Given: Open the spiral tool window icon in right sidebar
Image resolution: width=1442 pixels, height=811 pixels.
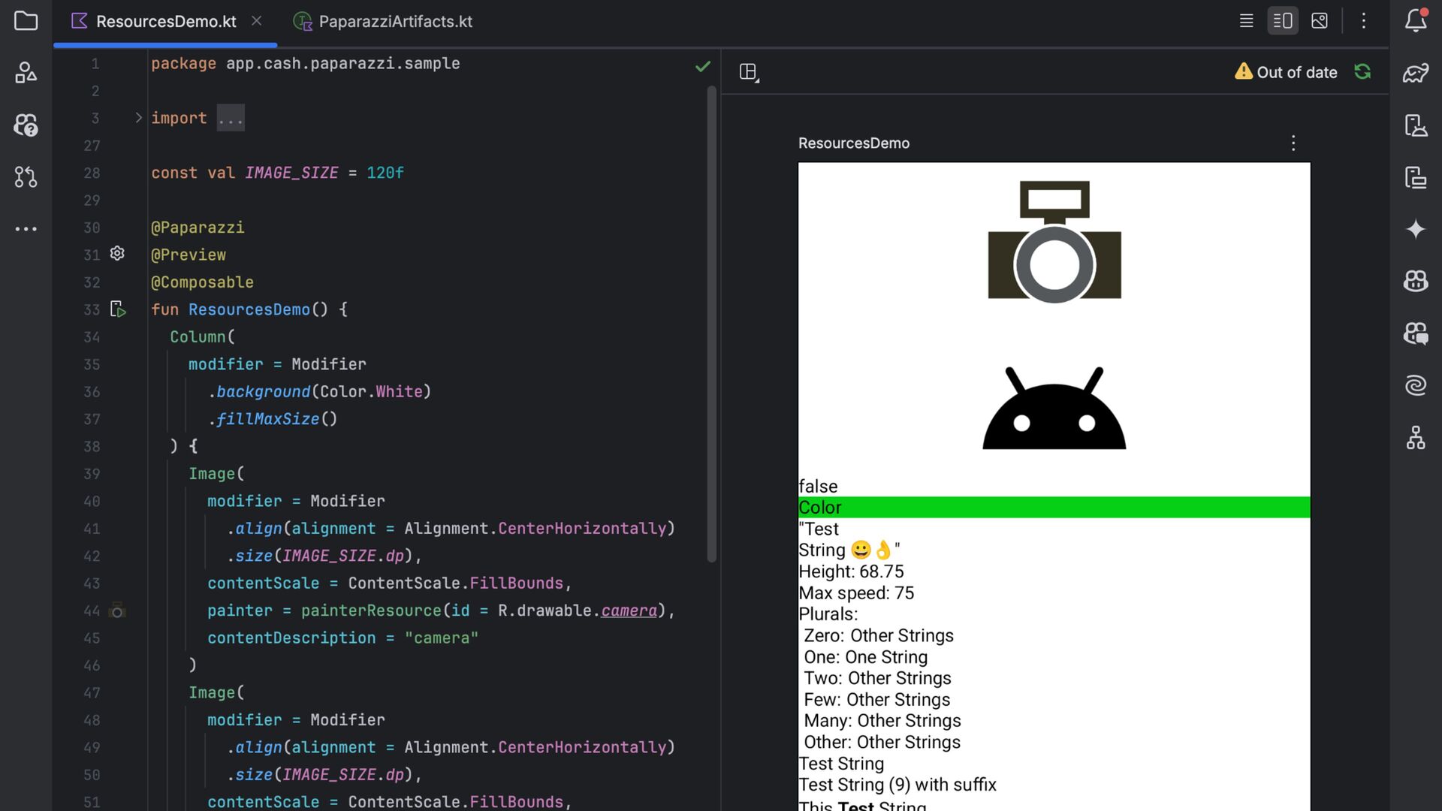Looking at the screenshot, I should [1416, 385].
